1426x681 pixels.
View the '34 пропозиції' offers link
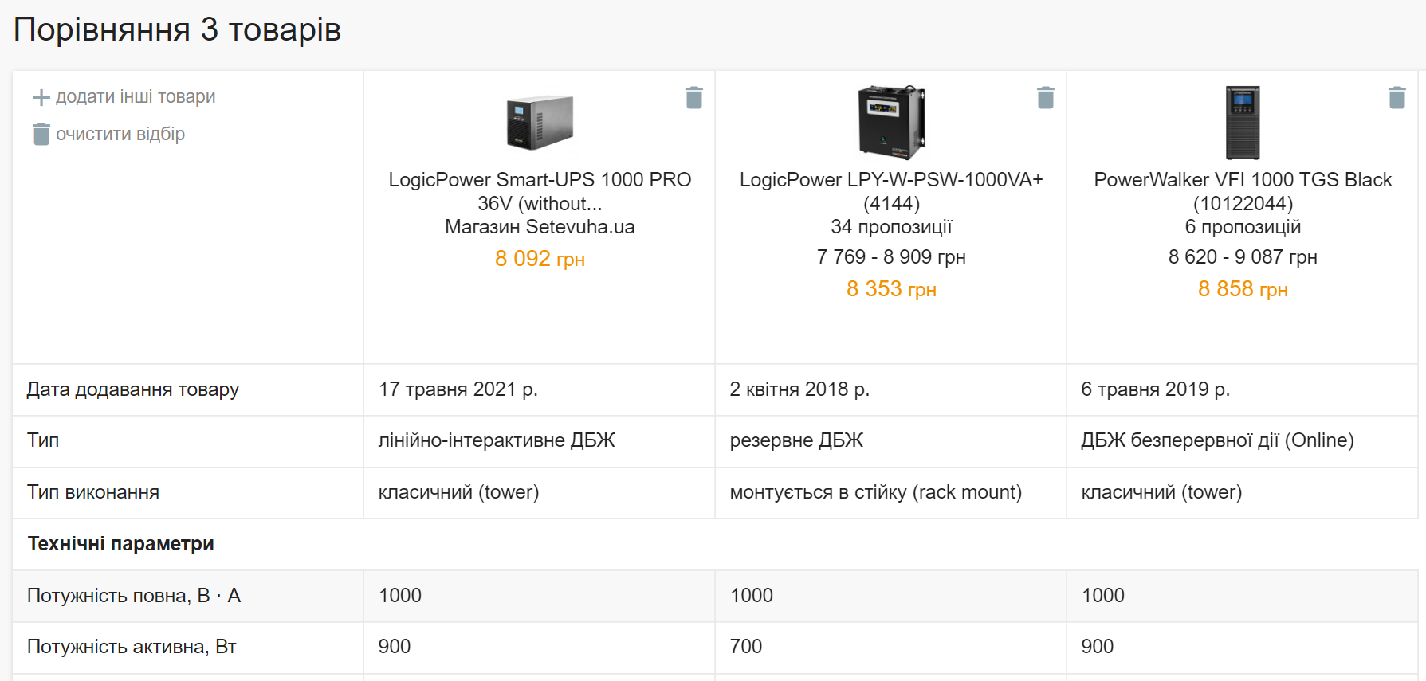tap(891, 227)
